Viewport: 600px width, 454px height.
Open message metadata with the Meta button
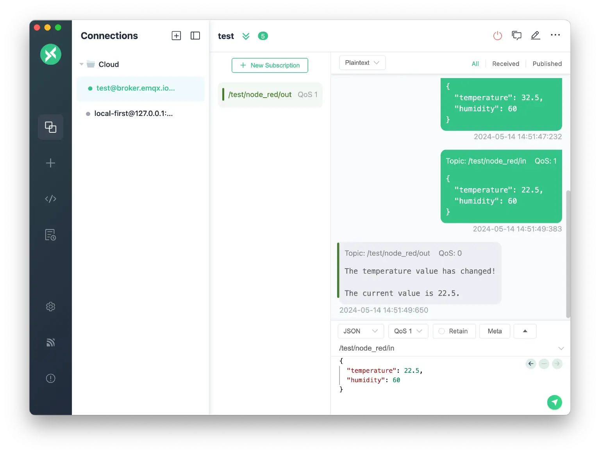tap(495, 331)
